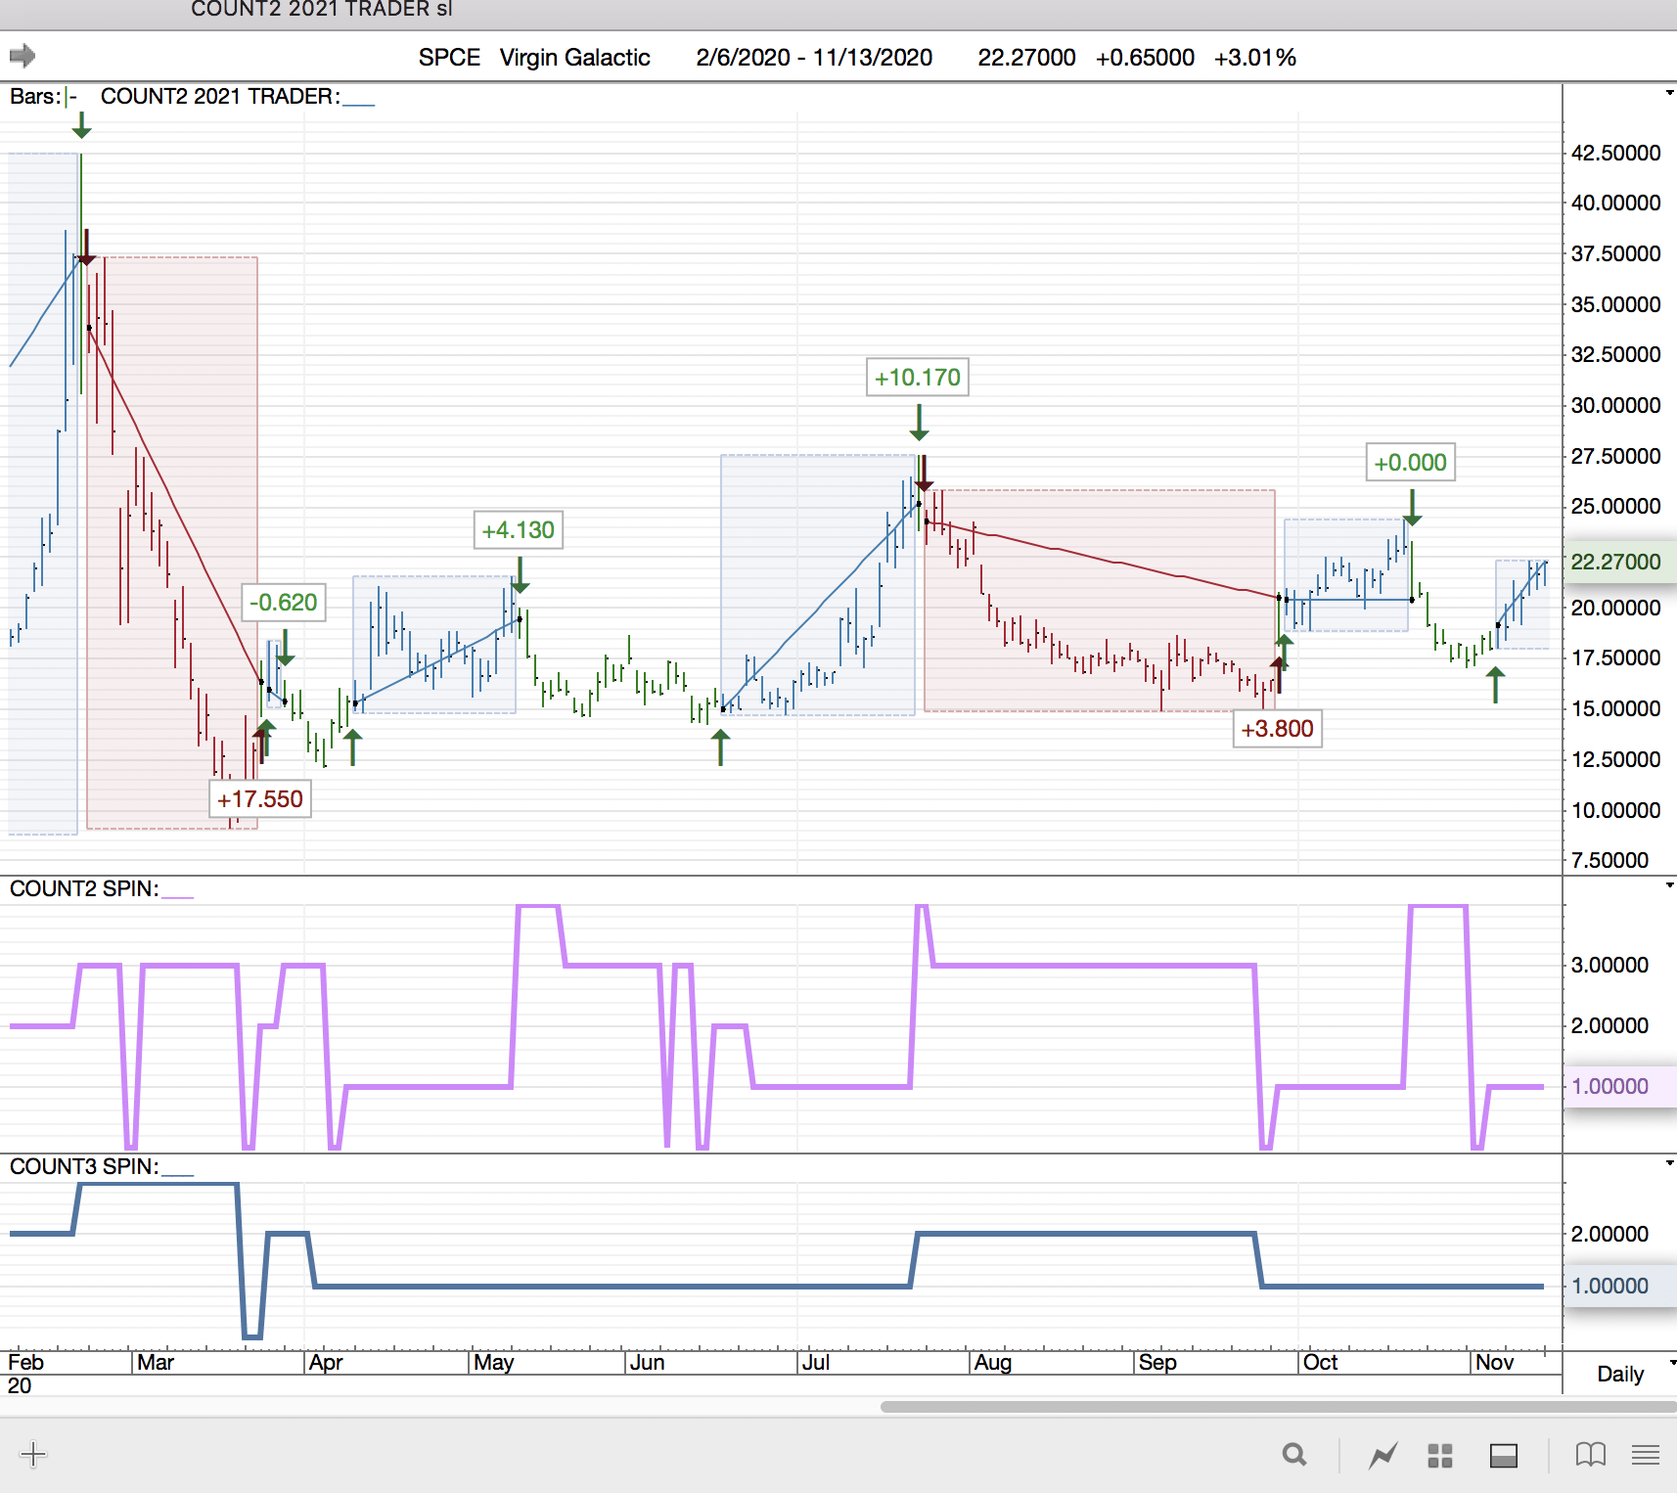Screen dimensions: 1677x1493
Task: Click the gray forward arrow icon
Action: (x=22, y=56)
